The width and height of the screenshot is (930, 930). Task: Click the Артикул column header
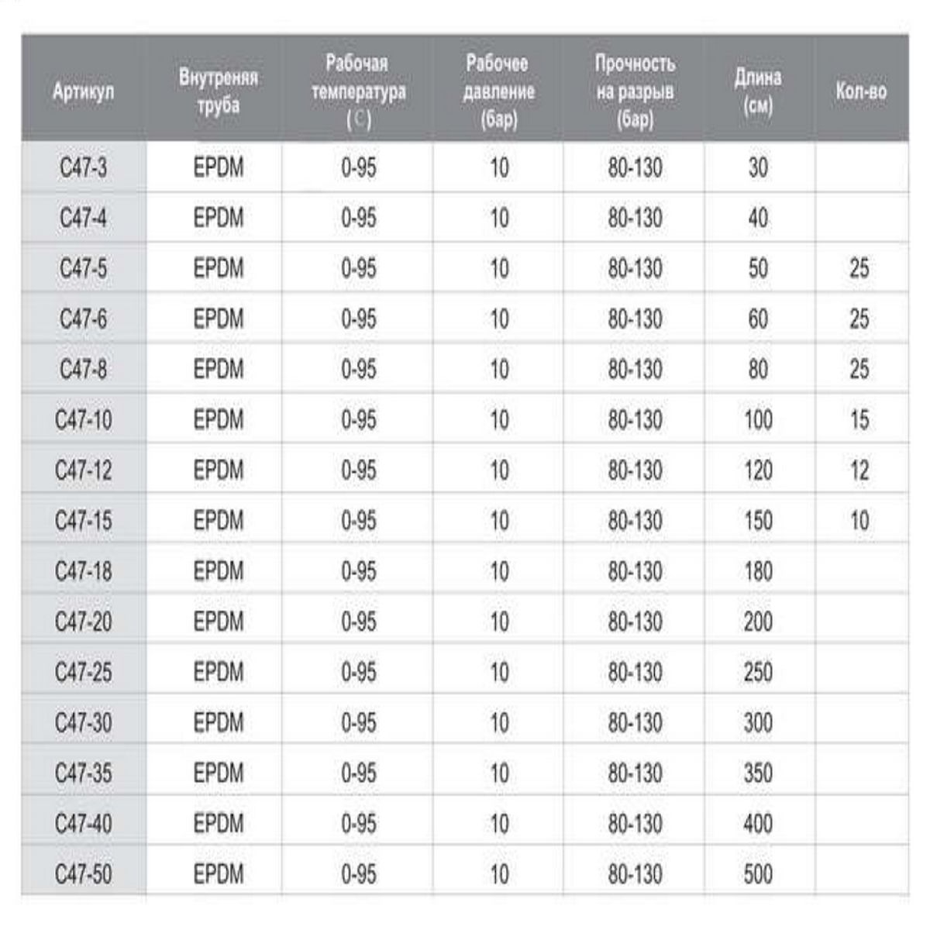[83, 91]
